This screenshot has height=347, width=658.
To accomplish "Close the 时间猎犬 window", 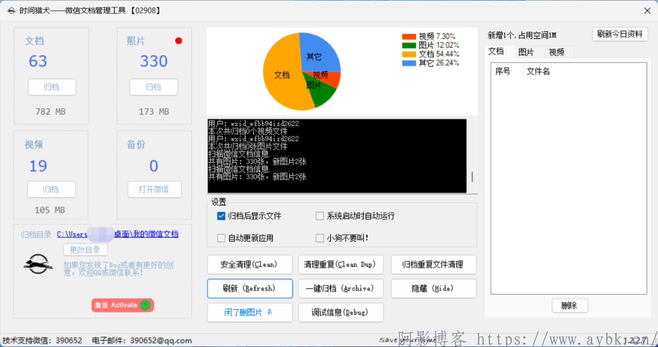I will 647,10.
